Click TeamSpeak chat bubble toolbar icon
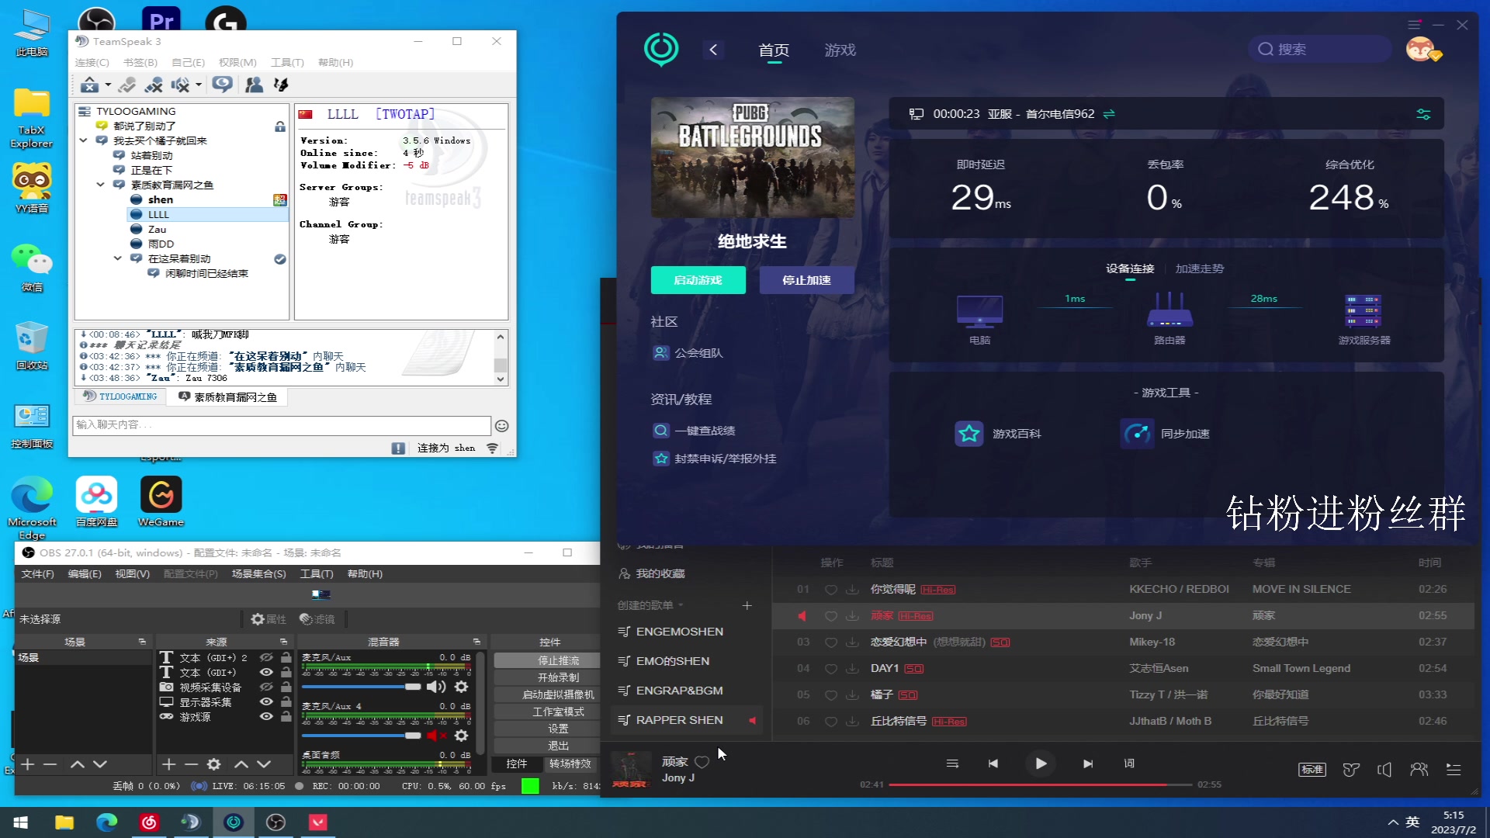Viewport: 1490px width, 838px height. 223,85
